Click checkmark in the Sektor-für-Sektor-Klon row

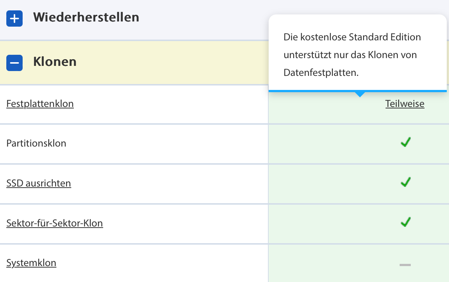pos(406,222)
